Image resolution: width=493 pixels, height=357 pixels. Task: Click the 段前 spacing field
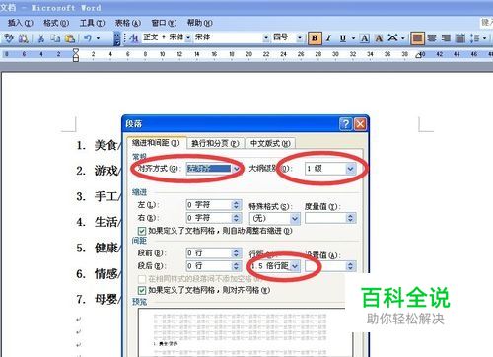(209, 252)
